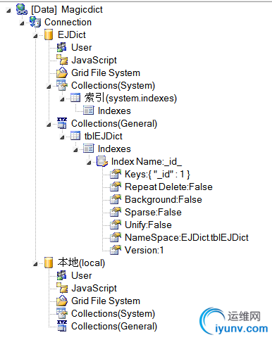
Task: Click the Sparse property icon
Action: tap(116, 212)
